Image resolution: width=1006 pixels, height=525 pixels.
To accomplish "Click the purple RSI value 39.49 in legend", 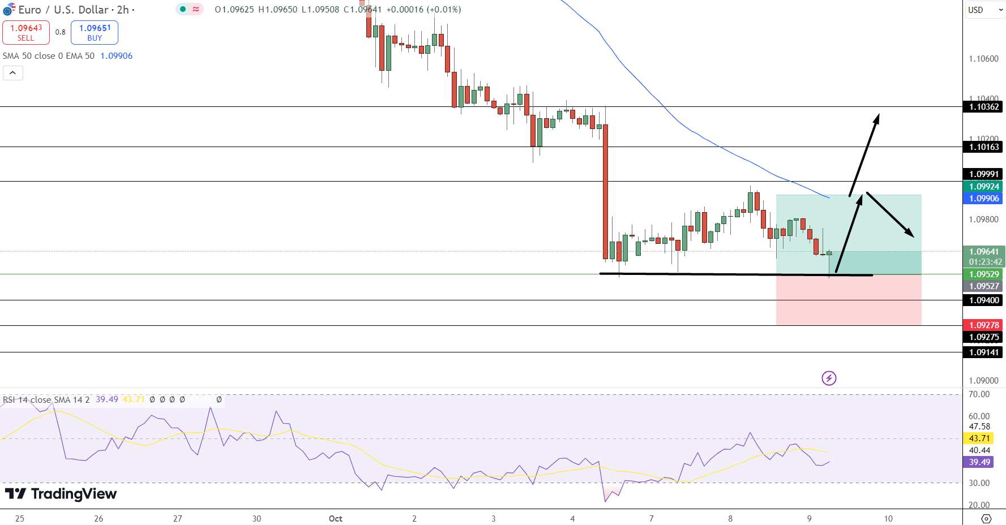I will click(x=107, y=399).
